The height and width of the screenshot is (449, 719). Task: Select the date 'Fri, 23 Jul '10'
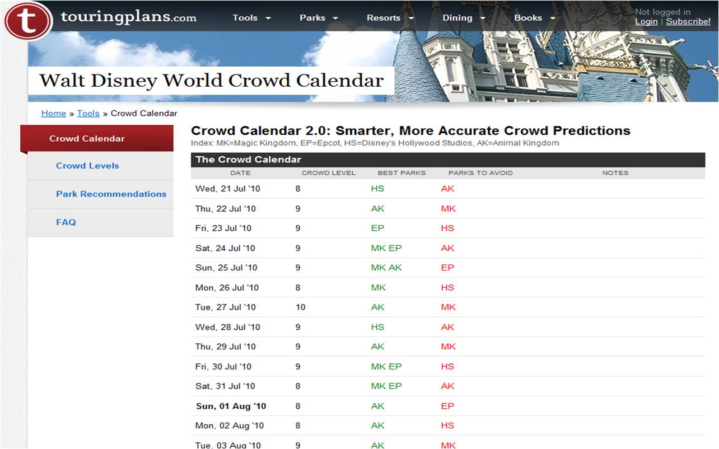223,228
